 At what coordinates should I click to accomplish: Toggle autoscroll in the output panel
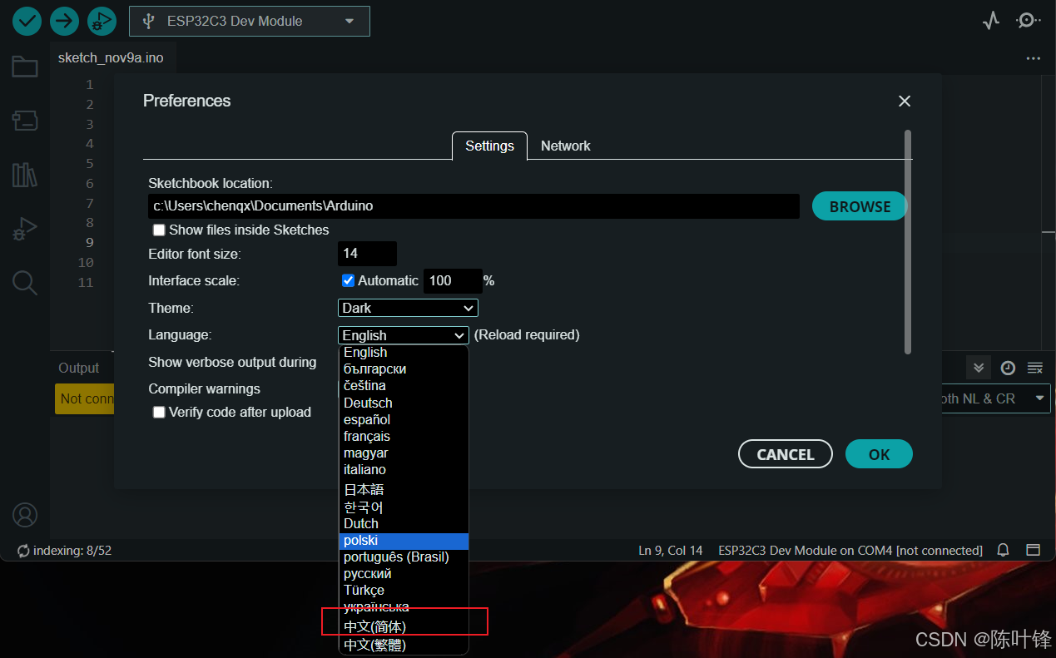point(979,368)
